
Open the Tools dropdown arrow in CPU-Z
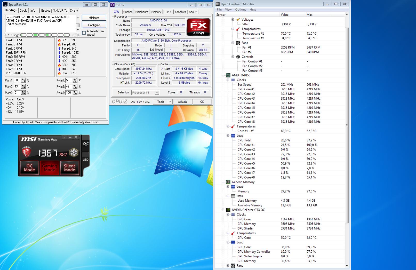tap(170, 102)
